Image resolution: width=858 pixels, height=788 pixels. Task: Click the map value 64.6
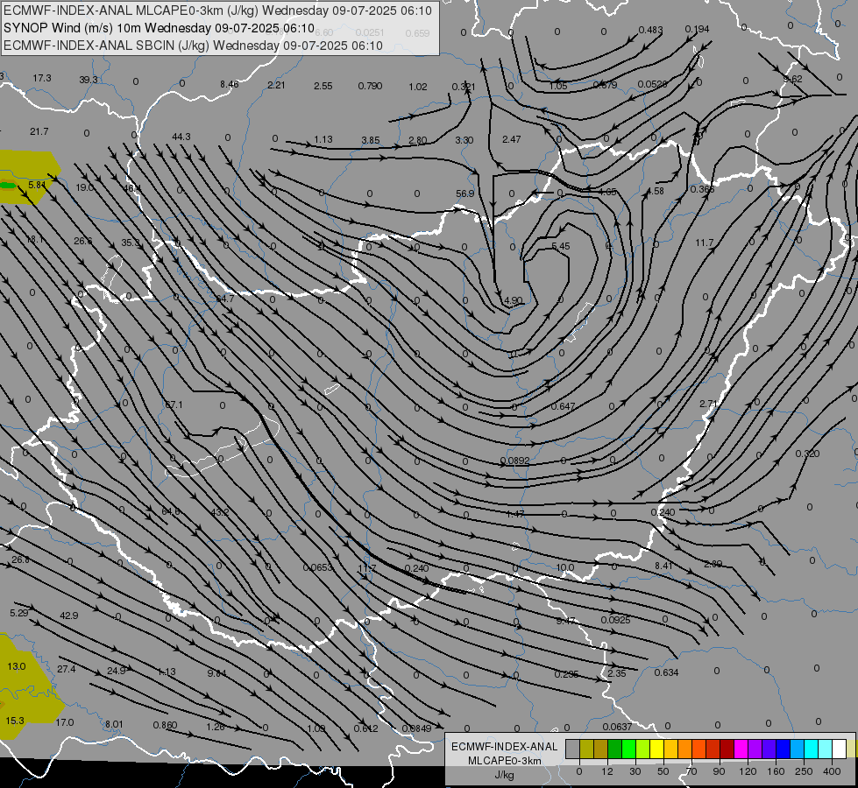(171, 511)
